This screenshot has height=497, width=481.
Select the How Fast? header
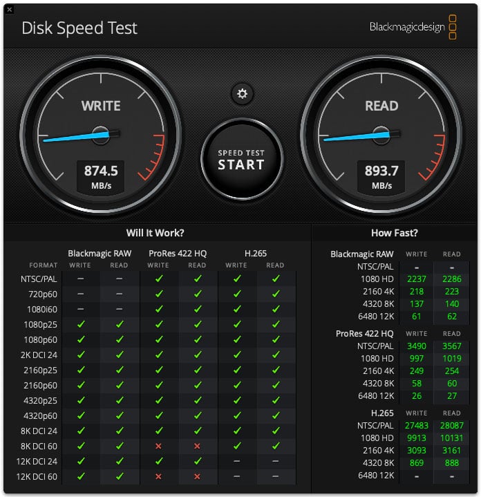394,233
